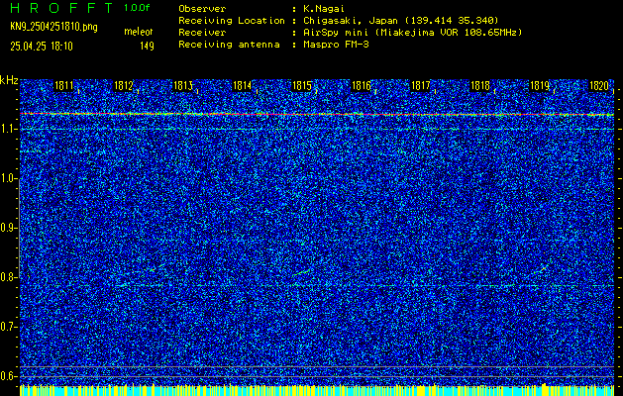Click the meteor echo streak near 1815

coord(301,272)
